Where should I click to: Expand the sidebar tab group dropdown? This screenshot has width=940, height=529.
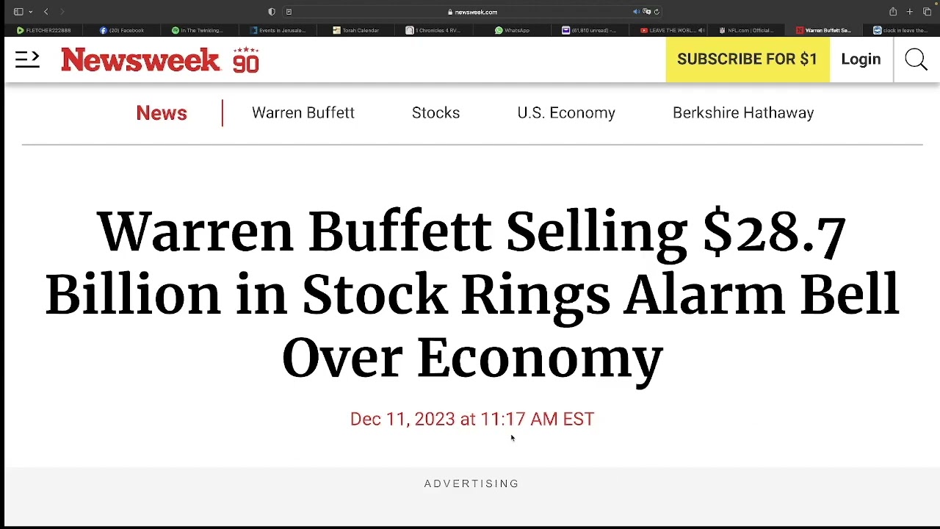tap(30, 12)
